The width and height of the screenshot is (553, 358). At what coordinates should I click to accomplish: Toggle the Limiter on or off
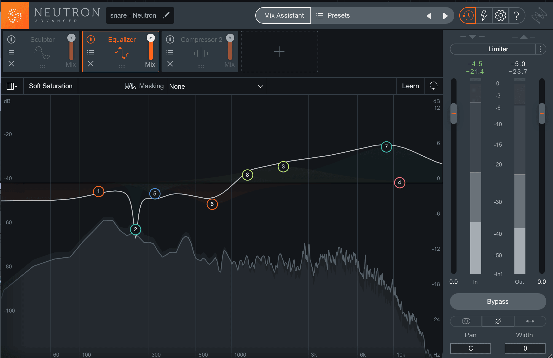point(493,49)
